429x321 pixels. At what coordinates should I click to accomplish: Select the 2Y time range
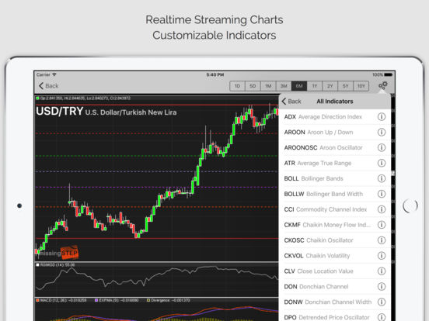pyautogui.click(x=330, y=86)
